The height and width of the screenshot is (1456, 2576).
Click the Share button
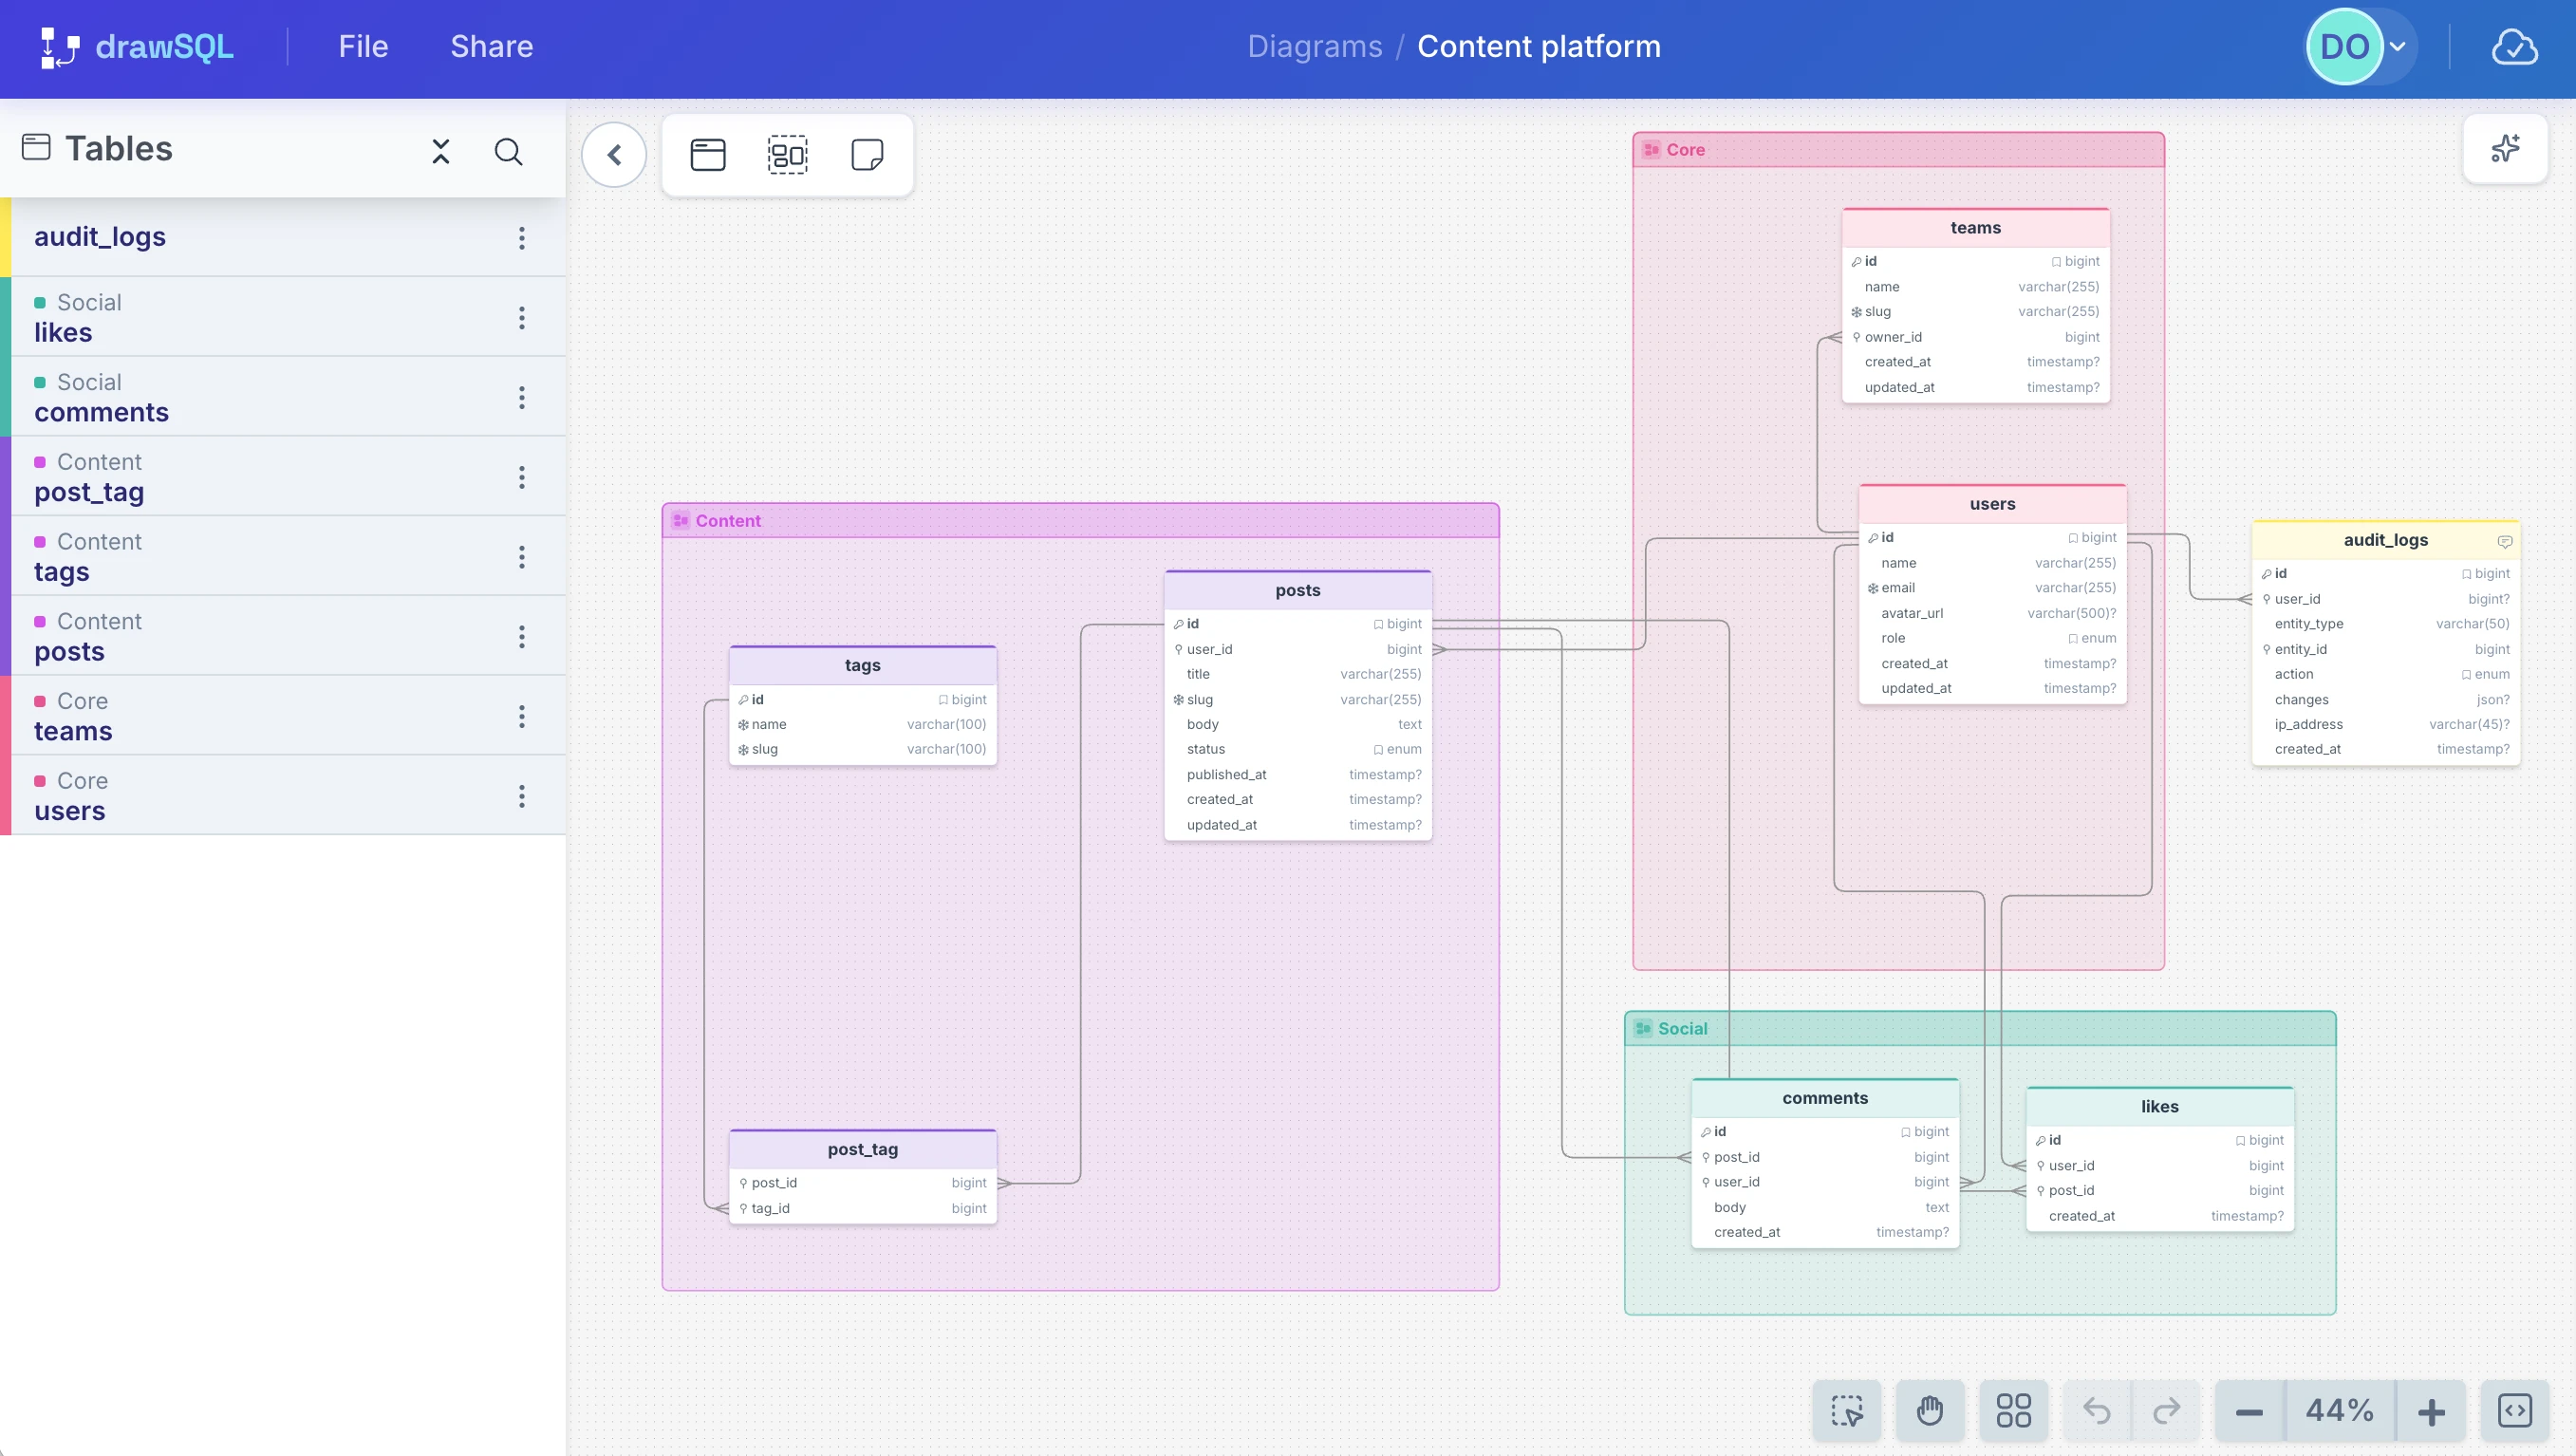491,46
